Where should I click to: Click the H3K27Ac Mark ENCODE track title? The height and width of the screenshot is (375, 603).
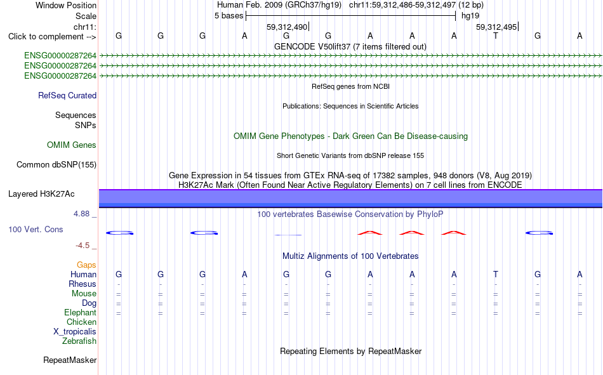350,185
